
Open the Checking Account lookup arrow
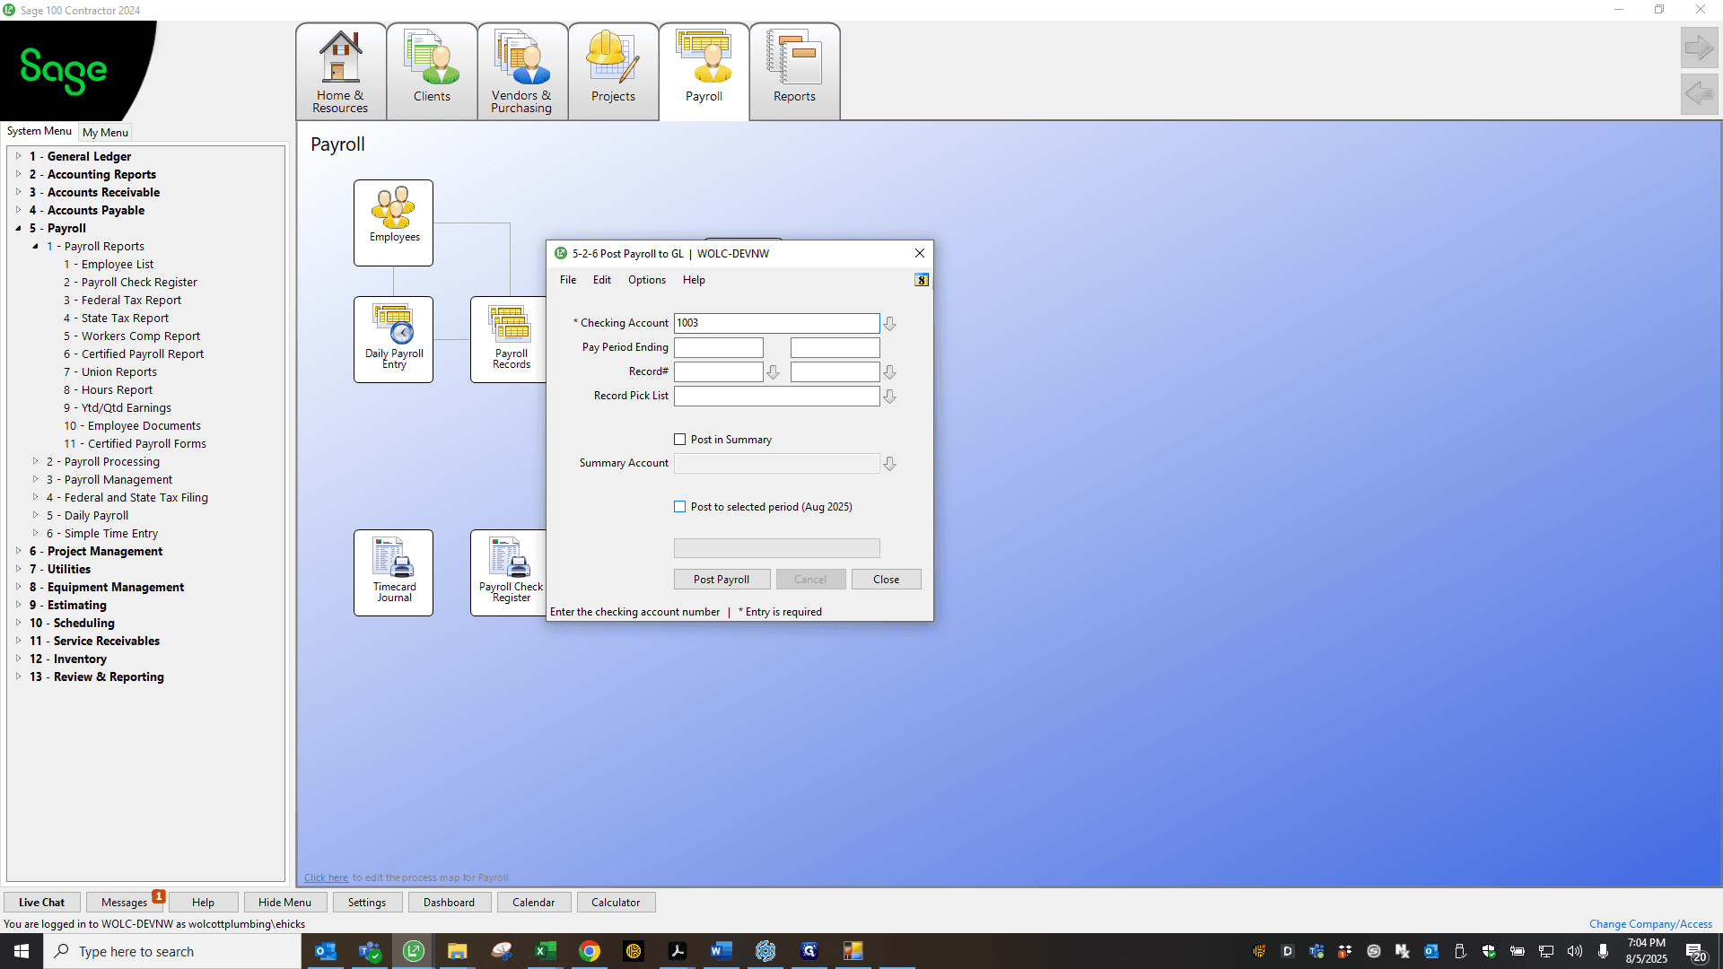tap(889, 324)
